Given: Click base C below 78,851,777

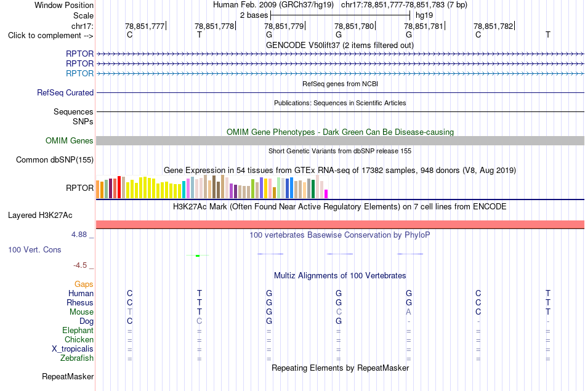Looking at the screenshot, I should point(129,34).
